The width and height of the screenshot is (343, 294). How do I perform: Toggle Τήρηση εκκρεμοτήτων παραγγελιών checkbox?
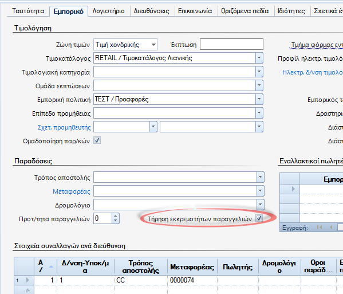[x=259, y=218]
